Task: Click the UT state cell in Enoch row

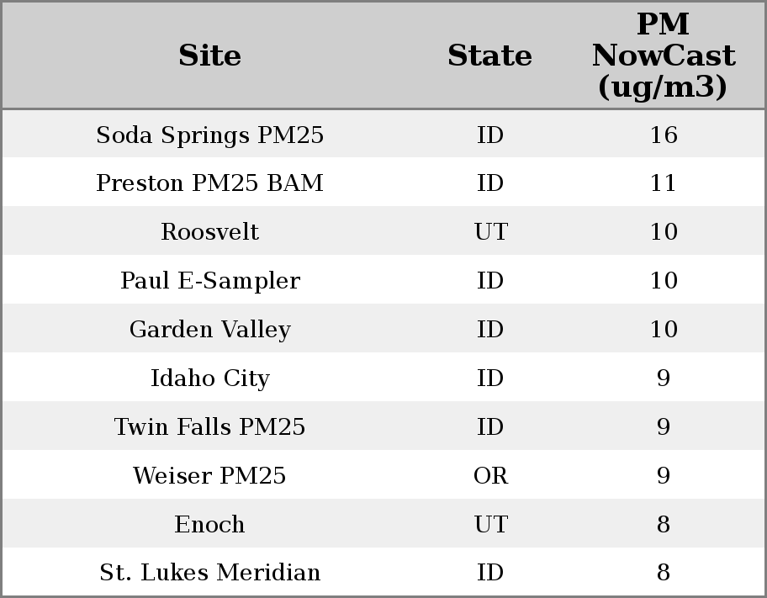Action: click(x=490, y=525)
